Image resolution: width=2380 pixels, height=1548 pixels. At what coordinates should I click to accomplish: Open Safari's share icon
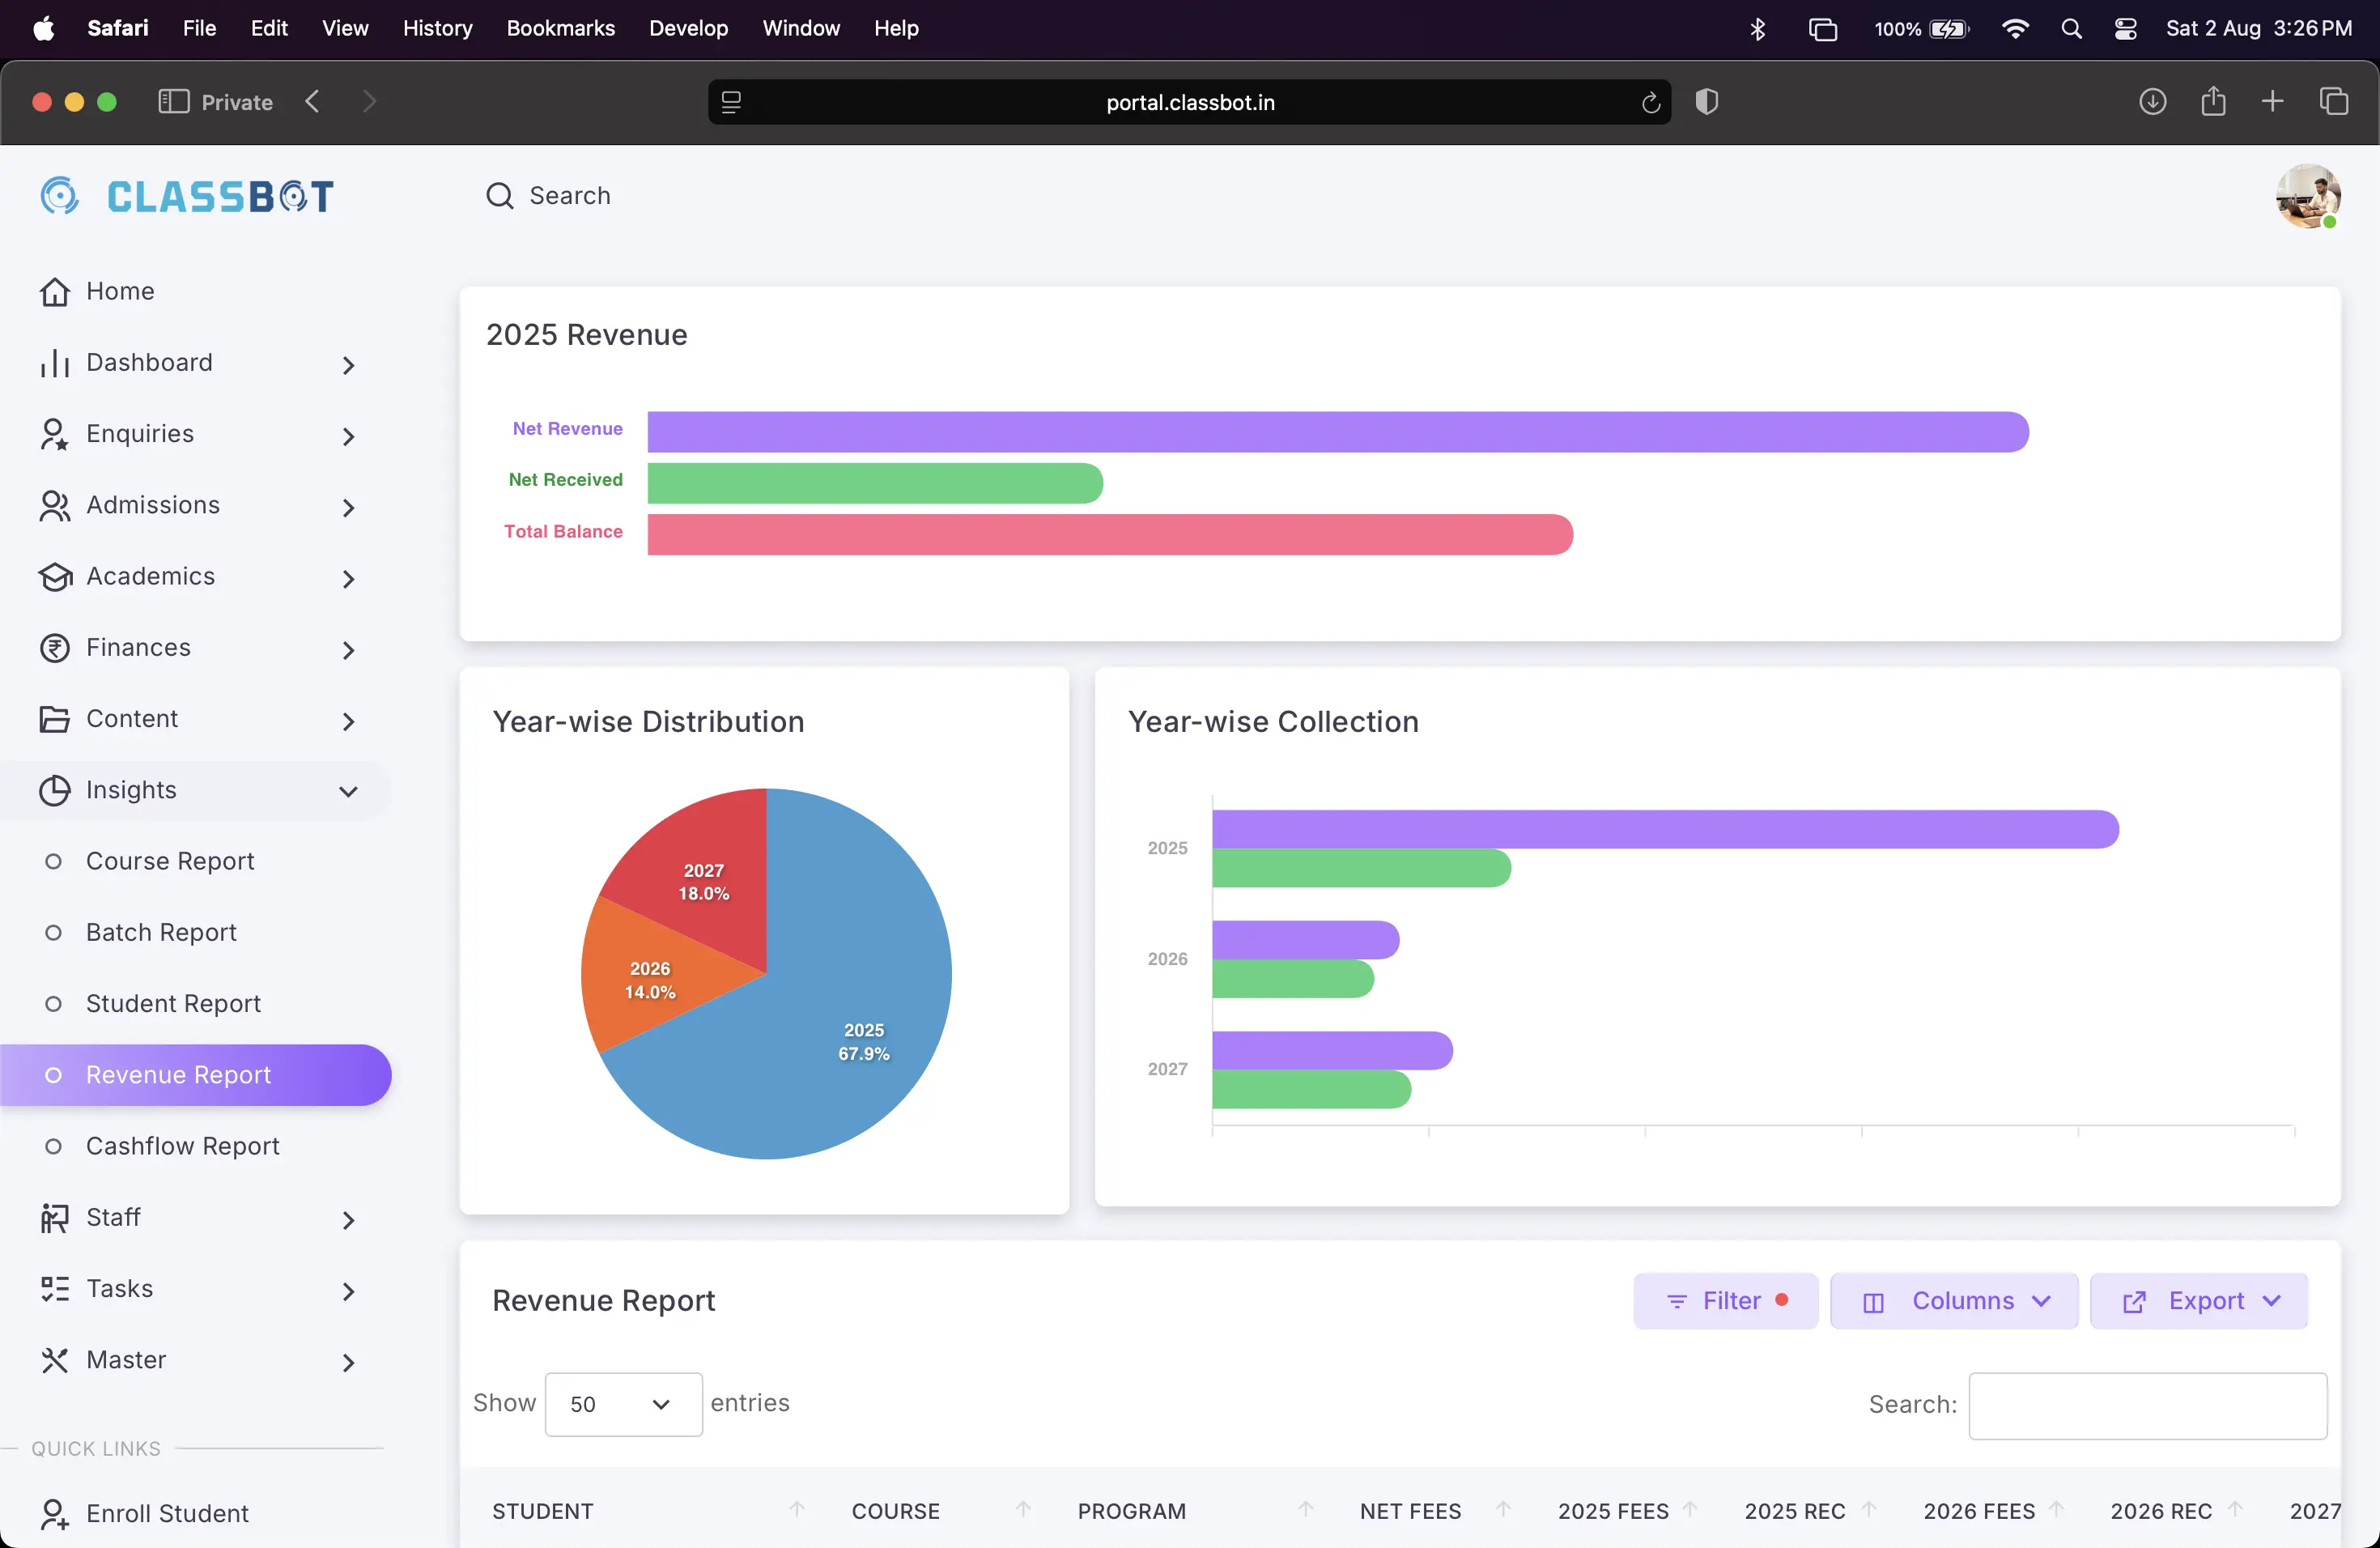click(2213, 102)
